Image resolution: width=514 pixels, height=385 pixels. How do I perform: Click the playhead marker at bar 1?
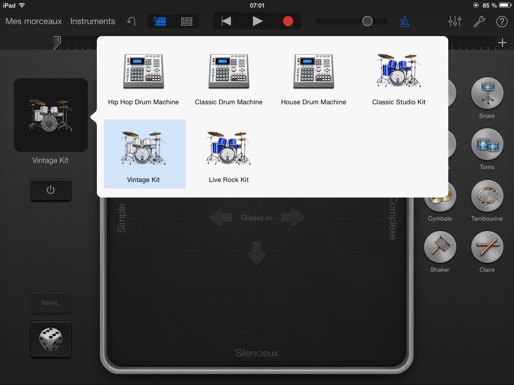[x=57, y=43]
